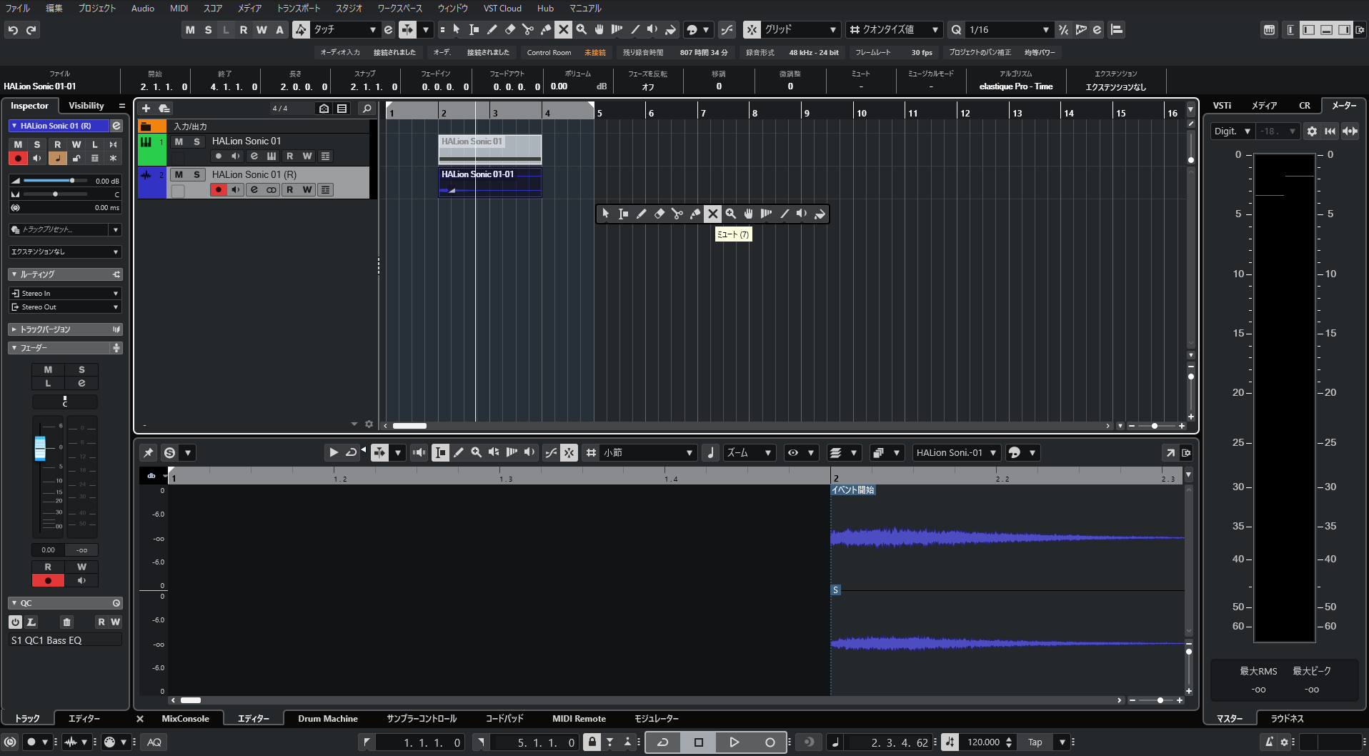Screen dimensions: 1369x756
Task: Open the プロジェクト menu
Action: [x=97, y=9]
